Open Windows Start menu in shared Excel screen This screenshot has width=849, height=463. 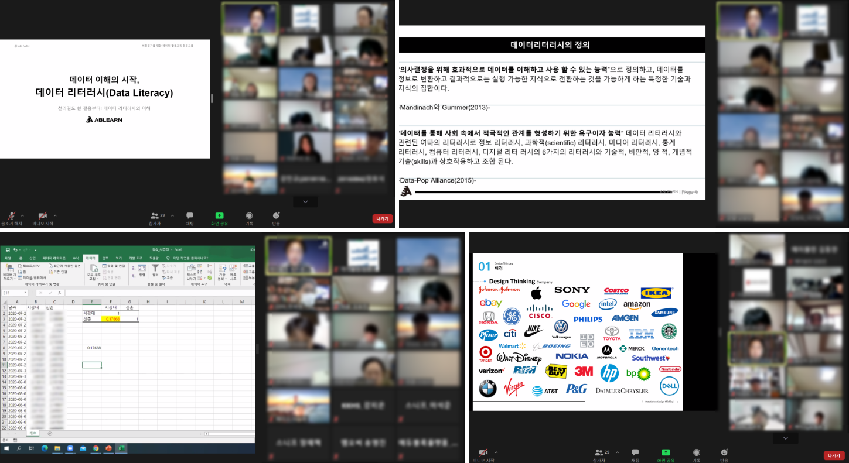pyautogui.click(x=6, y=448)
